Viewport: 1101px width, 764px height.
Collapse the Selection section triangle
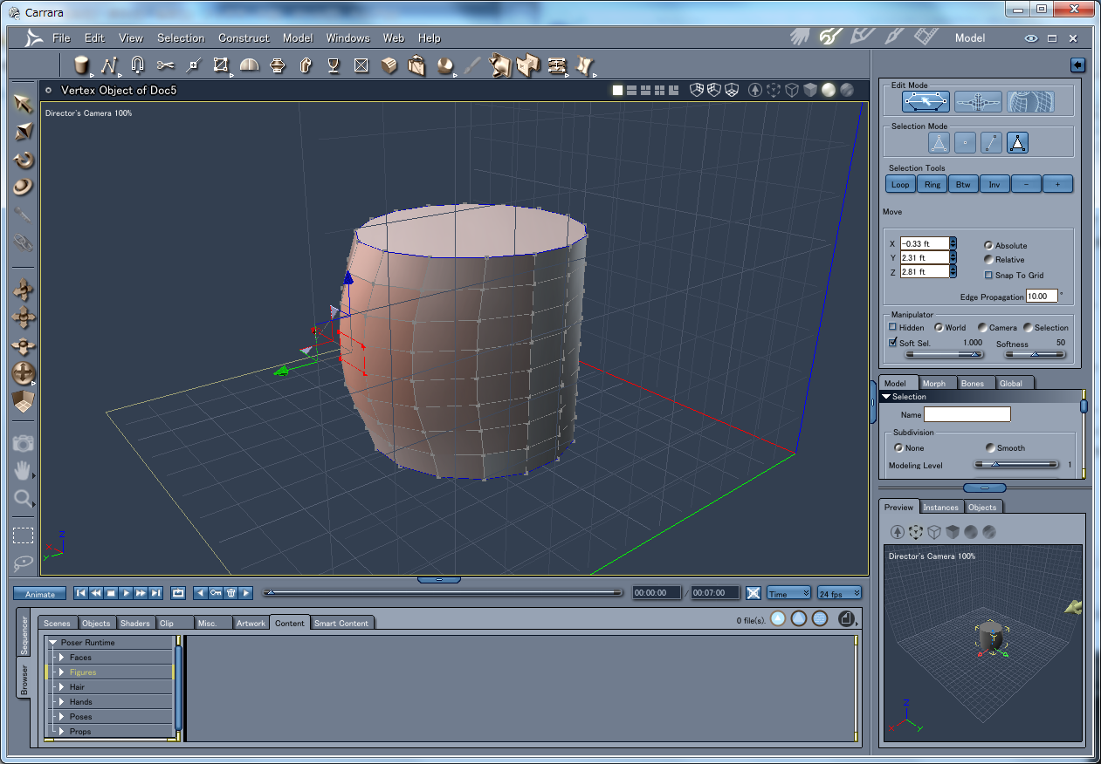click(886, 397)
